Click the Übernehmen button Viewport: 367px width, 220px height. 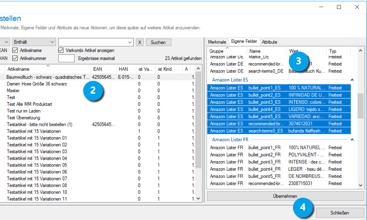click(285, 196)
